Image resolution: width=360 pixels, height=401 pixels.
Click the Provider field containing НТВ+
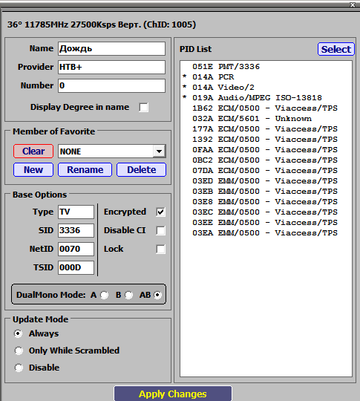point(111,67)
